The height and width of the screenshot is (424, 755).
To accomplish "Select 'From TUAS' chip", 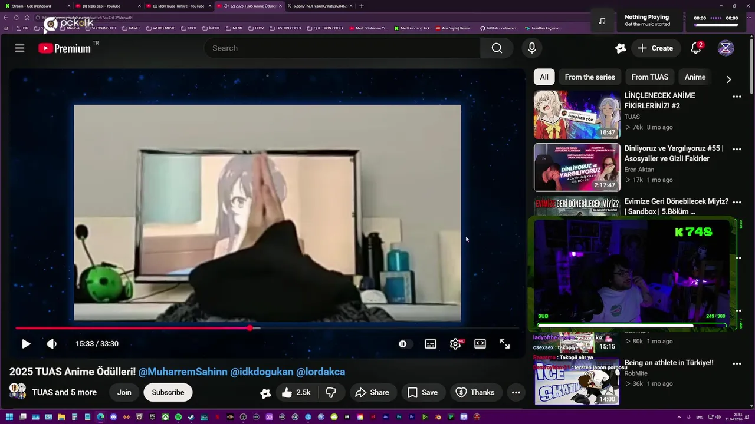I will (650, 77).
